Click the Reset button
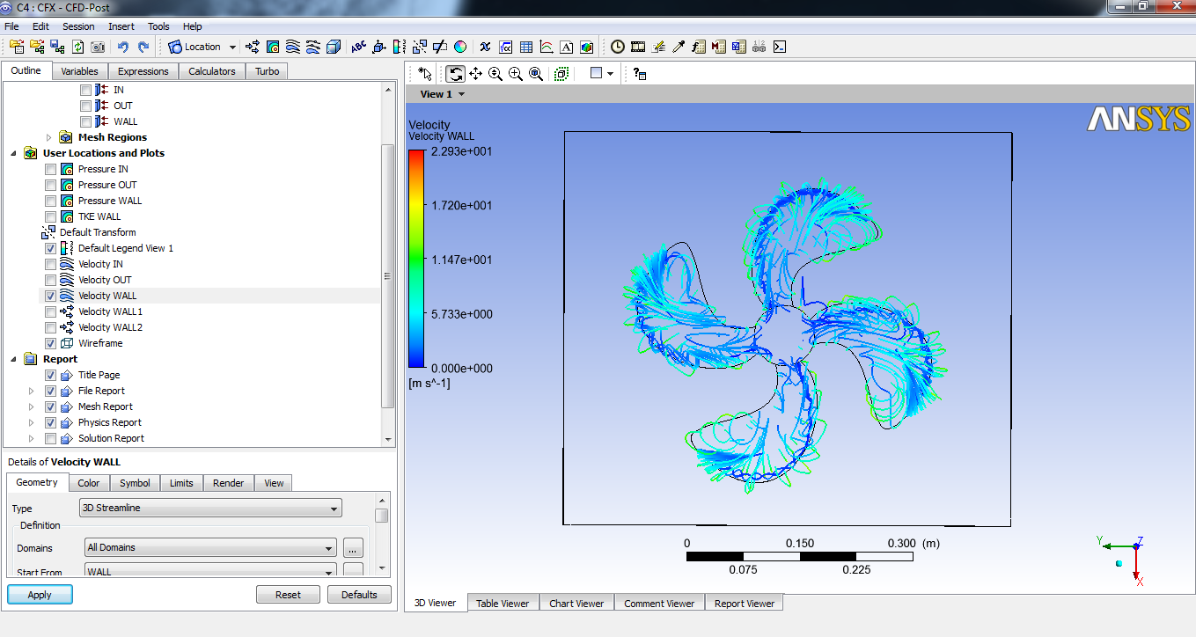The image size is (1196, 637). [288, 595]
